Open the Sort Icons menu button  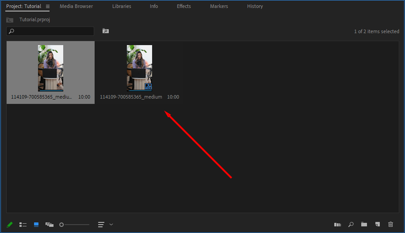tap(101, 225)
